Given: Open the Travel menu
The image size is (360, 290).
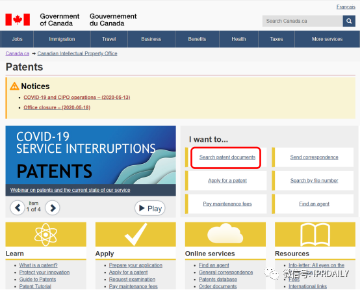Looking at the screenshot, I should (109, 39).
